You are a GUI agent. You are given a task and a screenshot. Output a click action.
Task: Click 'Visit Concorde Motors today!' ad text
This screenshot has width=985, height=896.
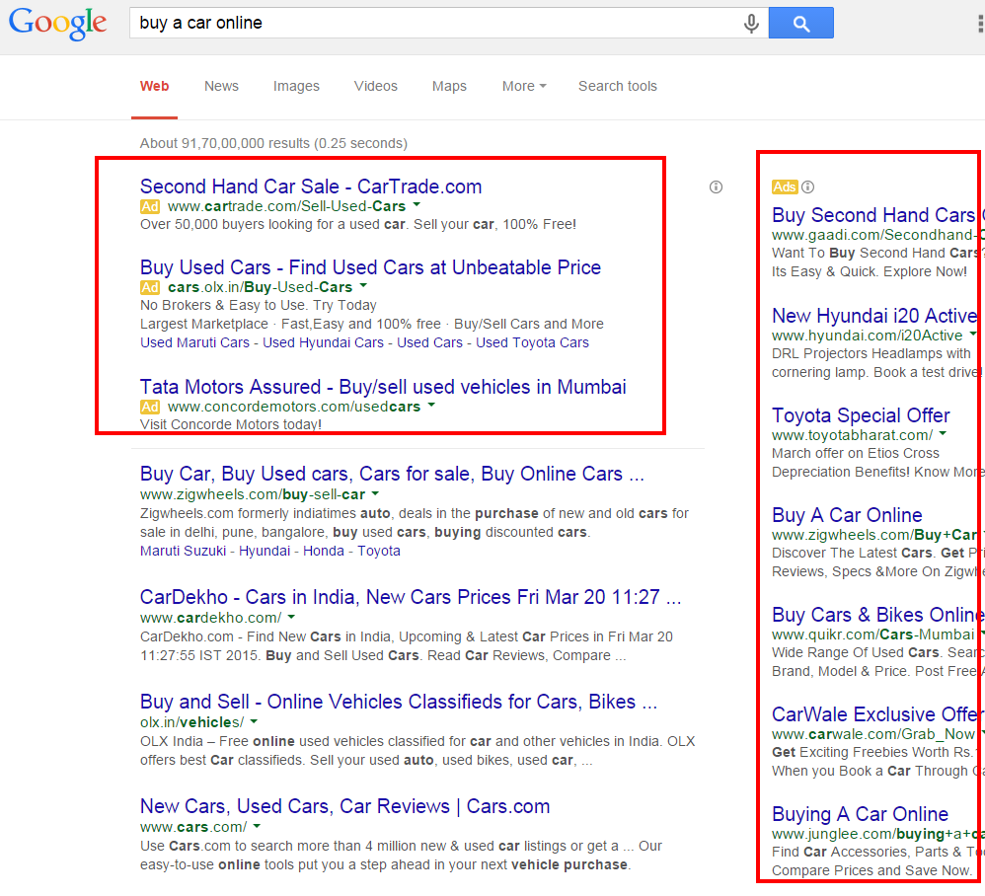click(x=231, y=424)
